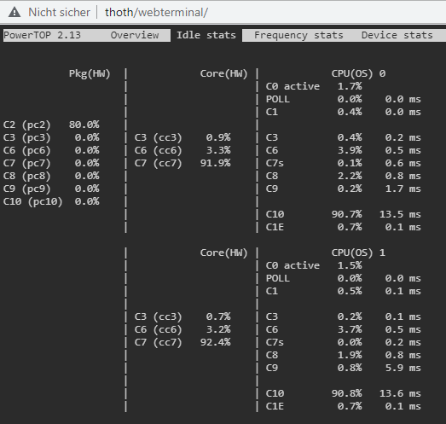Click the 13.5 ms C10 duration
446x424 pixels.
click(400, 214)
